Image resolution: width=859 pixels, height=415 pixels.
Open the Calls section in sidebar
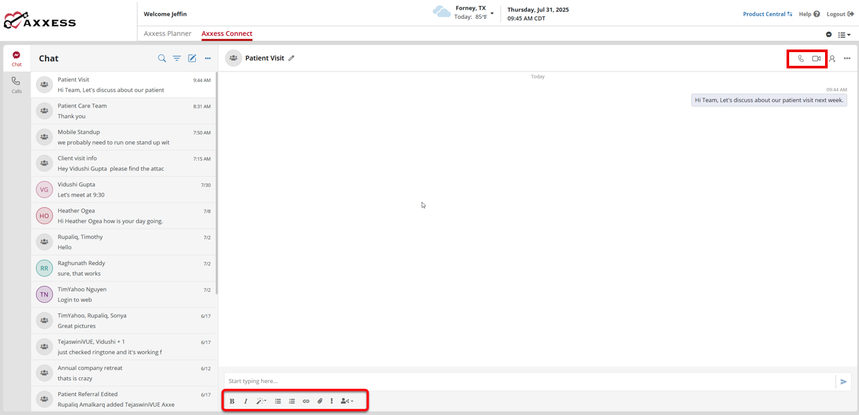pos(16,85)
